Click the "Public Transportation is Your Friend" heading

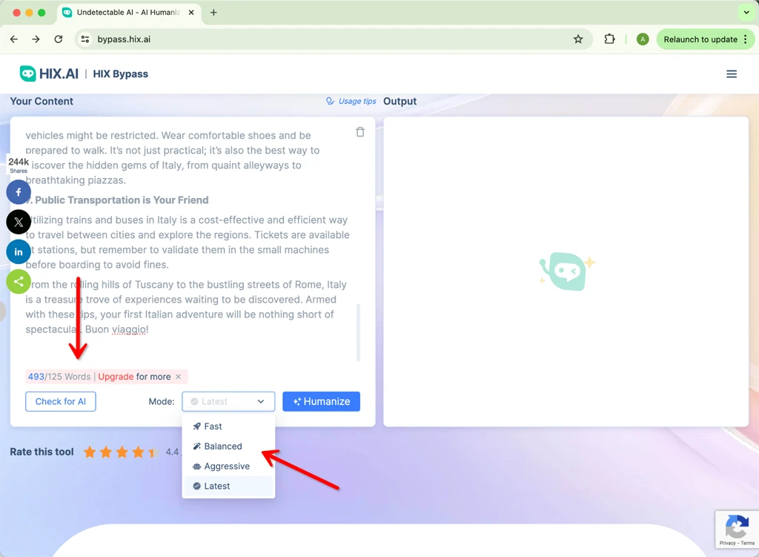(x=122, y=200)
